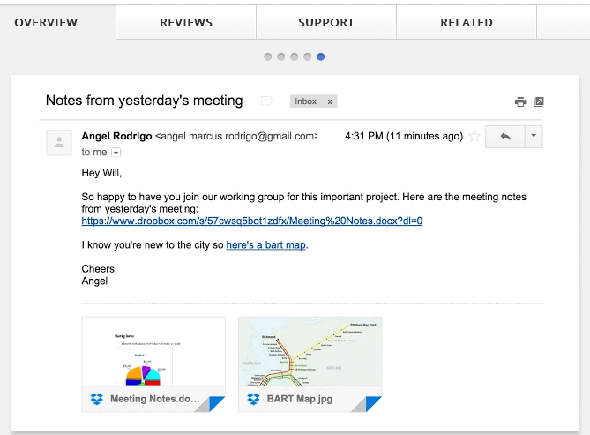
Task: Toggle the importance marker beside subject
Action: click(266, 101)
